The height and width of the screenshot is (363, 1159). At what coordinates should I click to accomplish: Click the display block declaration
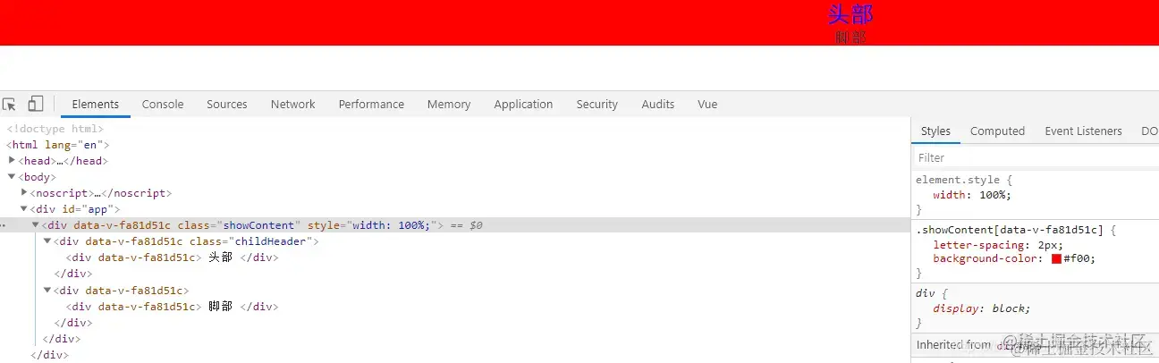tap(981, 308)
